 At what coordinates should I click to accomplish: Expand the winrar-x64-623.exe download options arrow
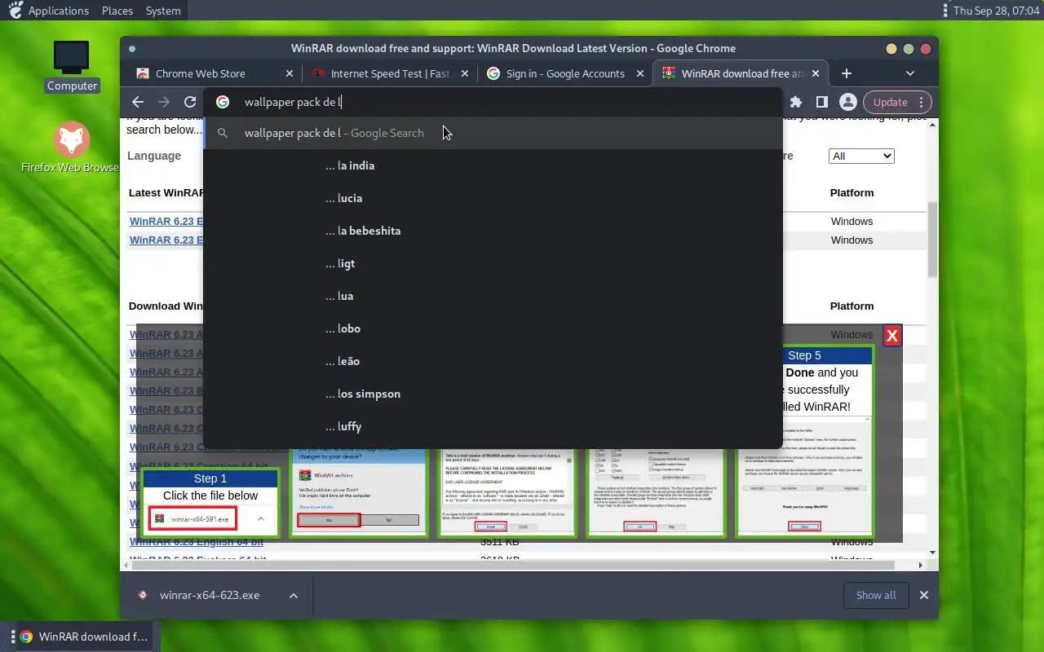tap(293, 595)
